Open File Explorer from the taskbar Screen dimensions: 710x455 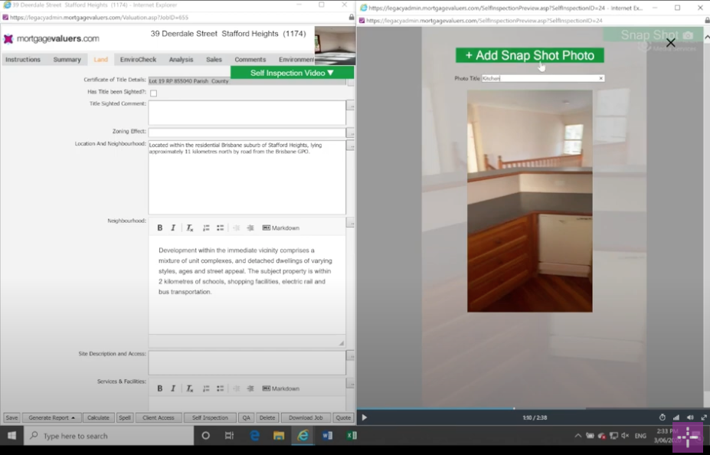point(279,436)
